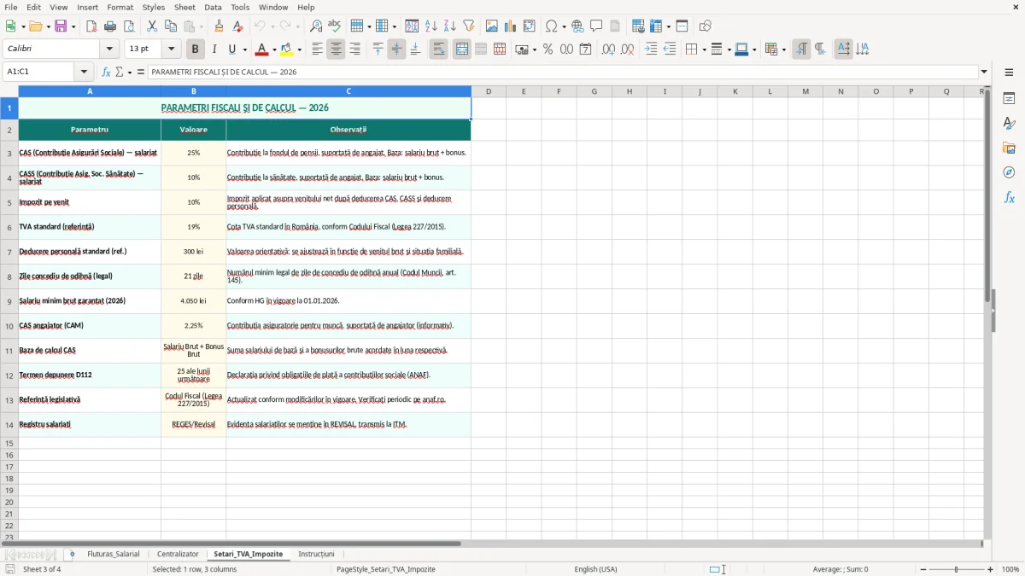Add new sheet plus button
The width and height of the screenshot is (1025, 576).
tap(72, 554)
